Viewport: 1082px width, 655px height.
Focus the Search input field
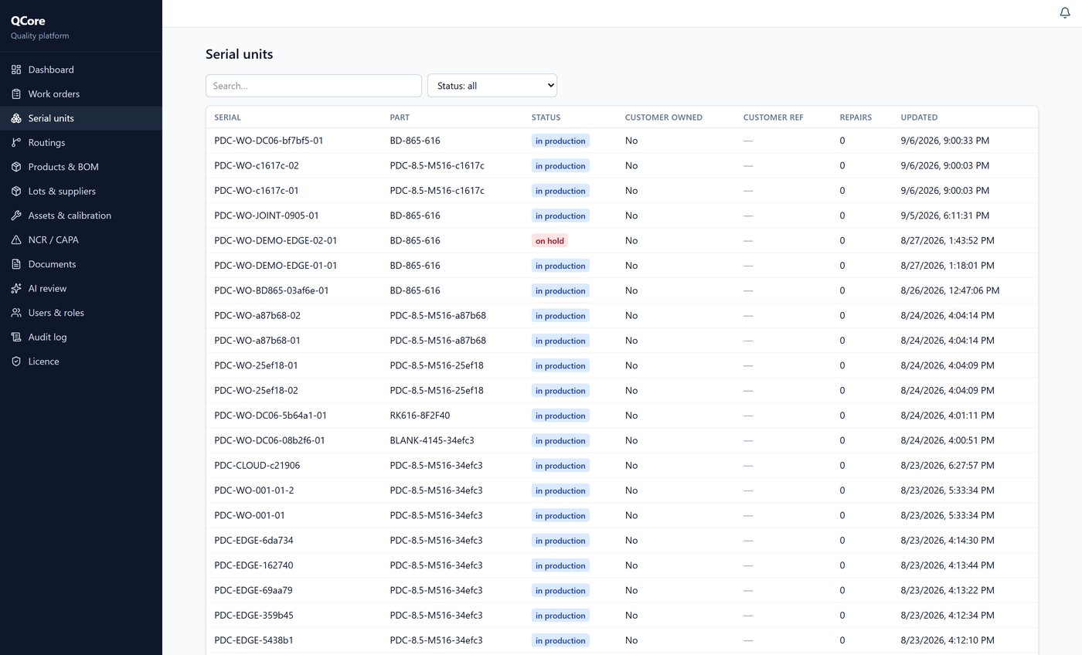[314, 86]
